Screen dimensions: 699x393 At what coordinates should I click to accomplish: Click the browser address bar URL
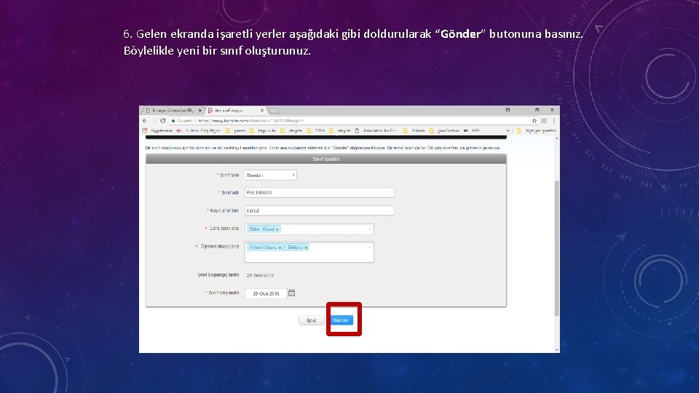click(251, 121)
